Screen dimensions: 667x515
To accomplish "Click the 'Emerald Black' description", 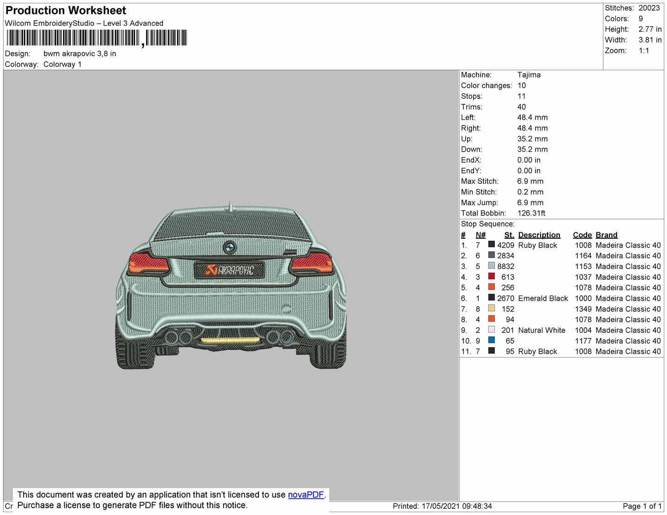I will (543, 298).
